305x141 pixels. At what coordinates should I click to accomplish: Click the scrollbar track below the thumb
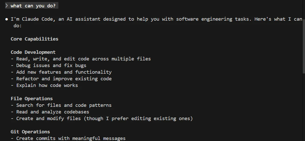(x=304, y=107)
